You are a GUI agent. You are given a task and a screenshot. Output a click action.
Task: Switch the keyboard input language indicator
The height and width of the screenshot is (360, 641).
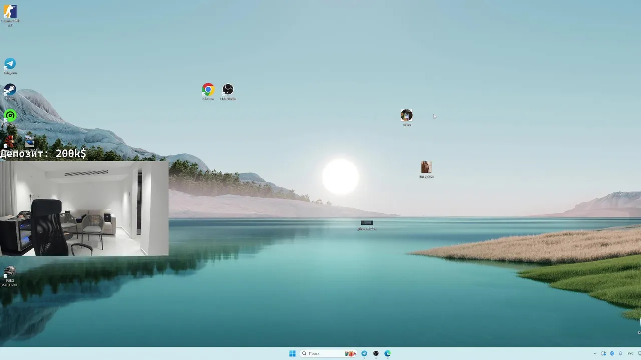[630, 353]
